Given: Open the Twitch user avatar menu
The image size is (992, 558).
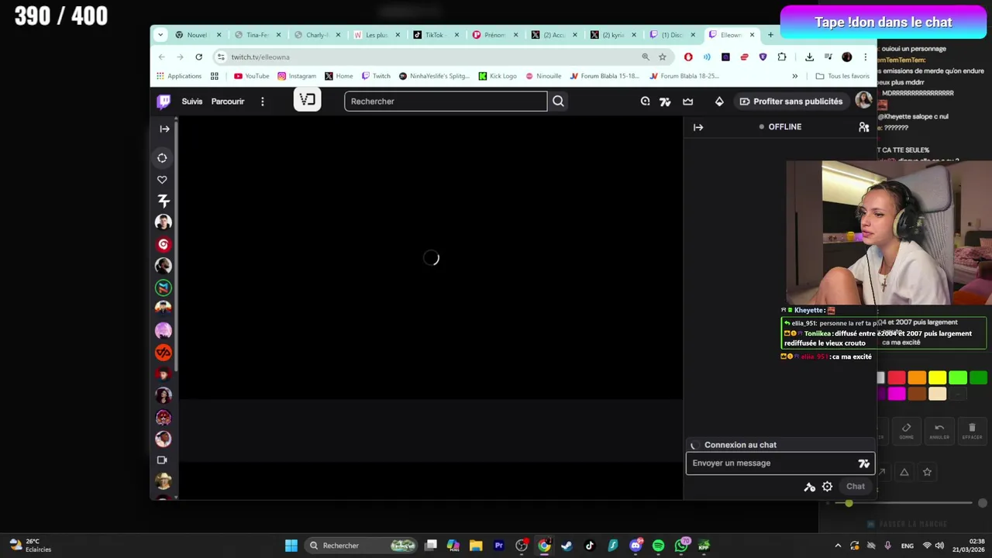Looking at the screenshot, I should pos(863,102).
